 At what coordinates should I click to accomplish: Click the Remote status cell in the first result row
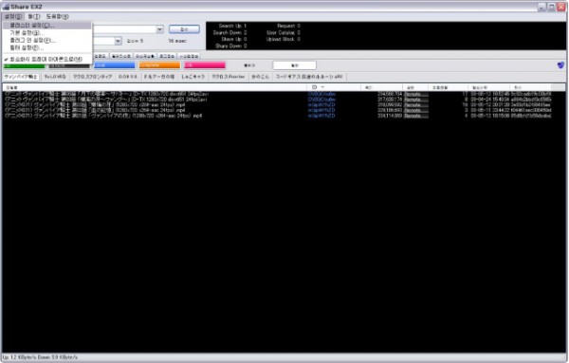pyautogui.click(x=416, y=94)
